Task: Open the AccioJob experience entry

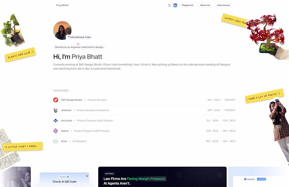Action: [144, 120]
